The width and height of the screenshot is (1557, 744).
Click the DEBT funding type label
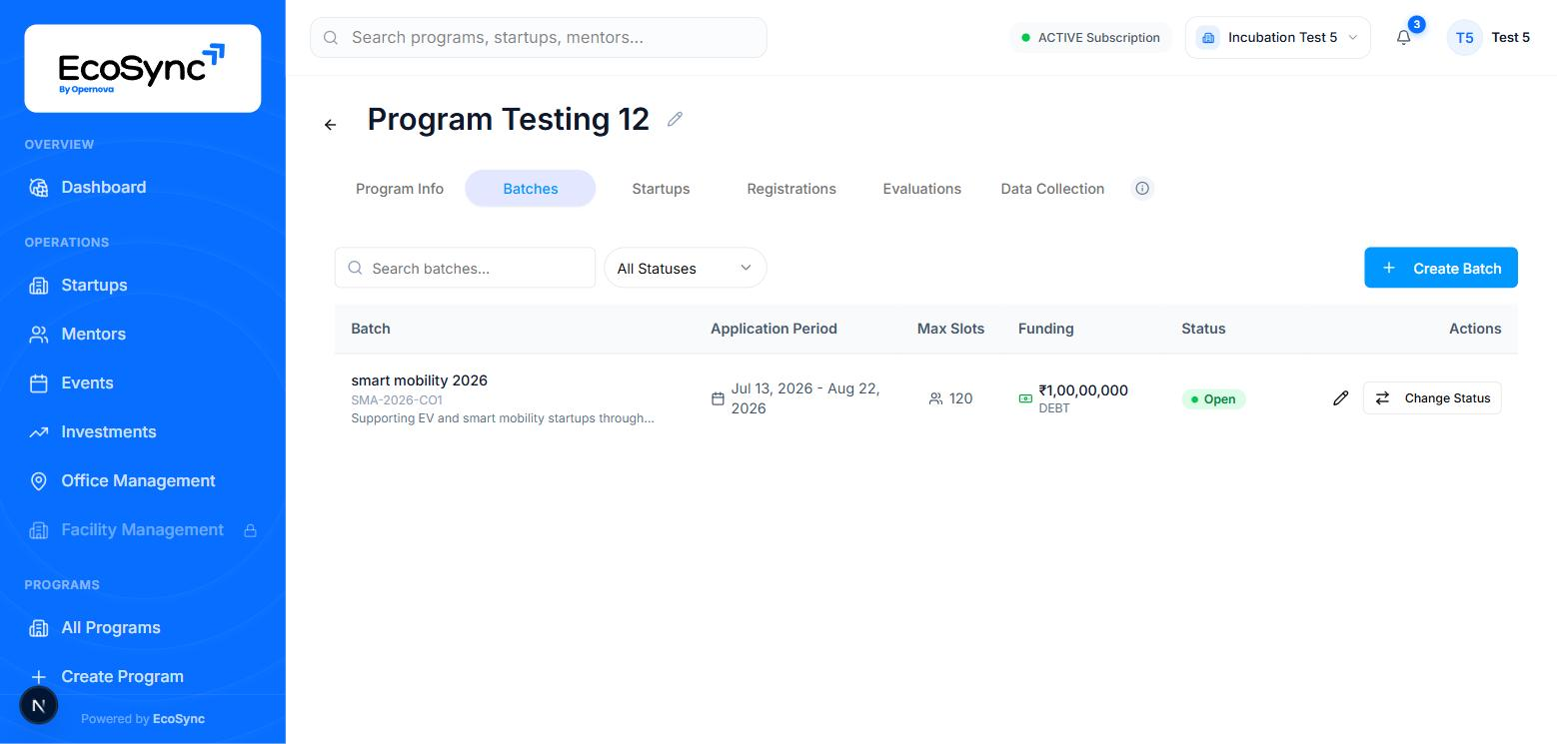point(1054,408)
